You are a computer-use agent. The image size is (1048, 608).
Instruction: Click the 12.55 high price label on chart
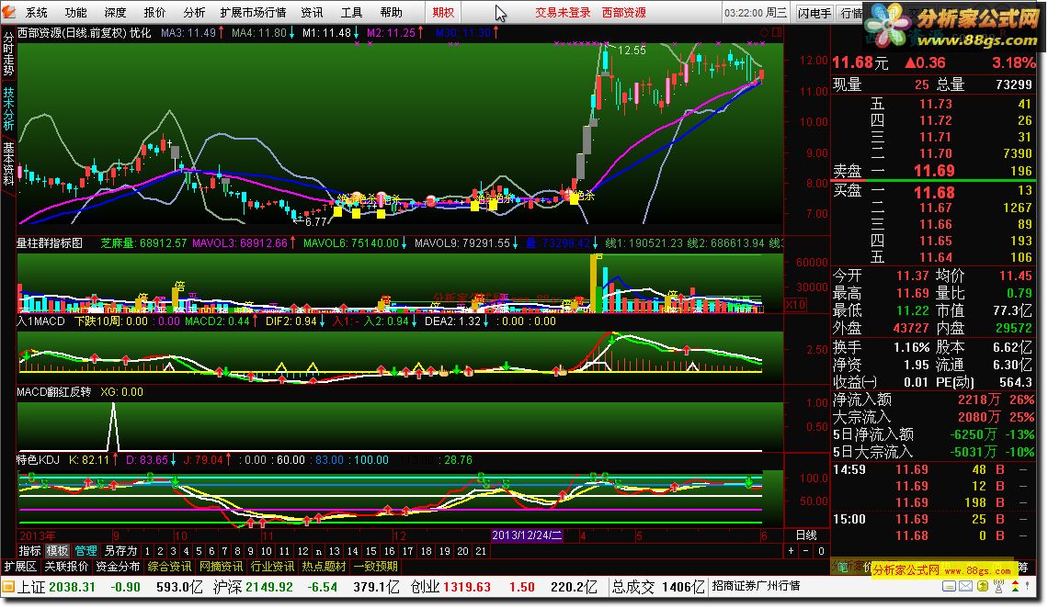[x=632, y=51]
